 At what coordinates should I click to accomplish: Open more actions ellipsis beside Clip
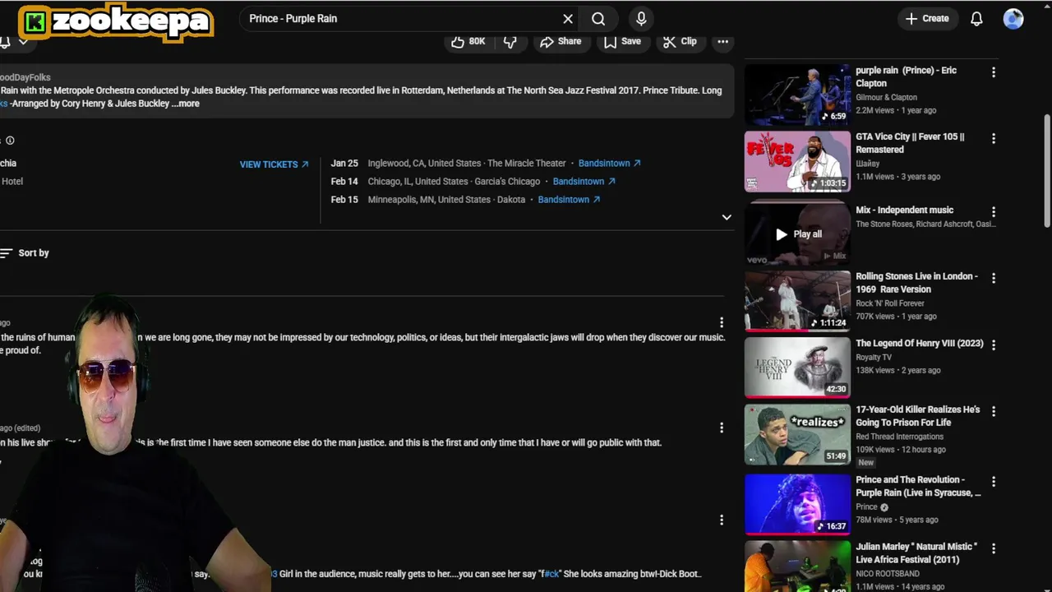coord(722,41)
